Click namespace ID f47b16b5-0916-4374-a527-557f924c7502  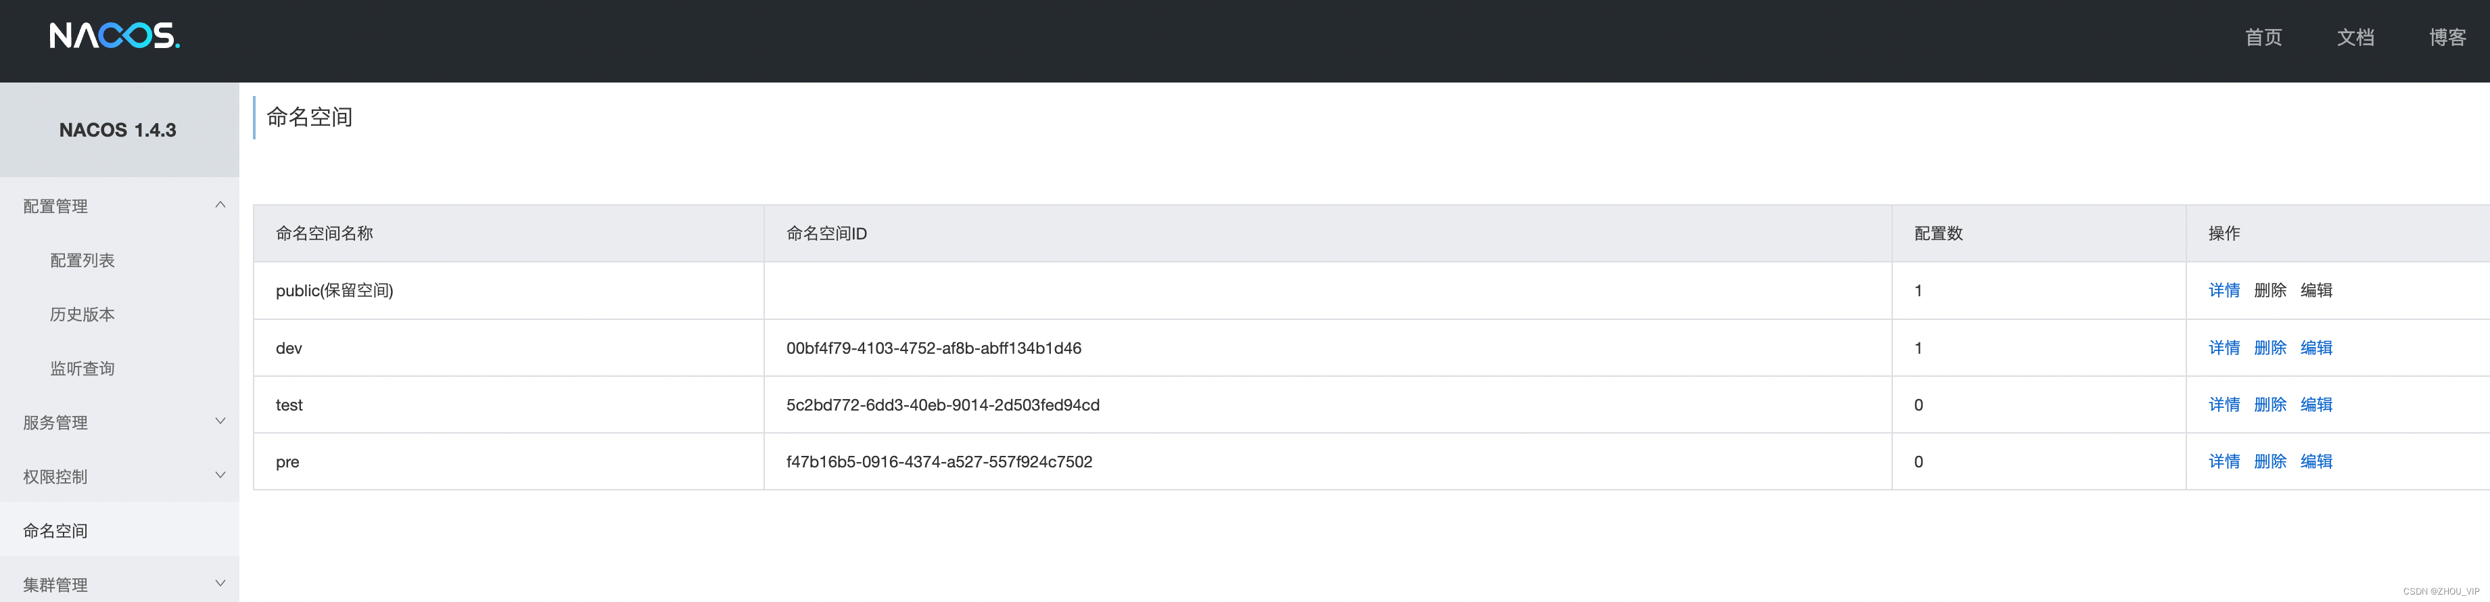[x=939, y=462]
